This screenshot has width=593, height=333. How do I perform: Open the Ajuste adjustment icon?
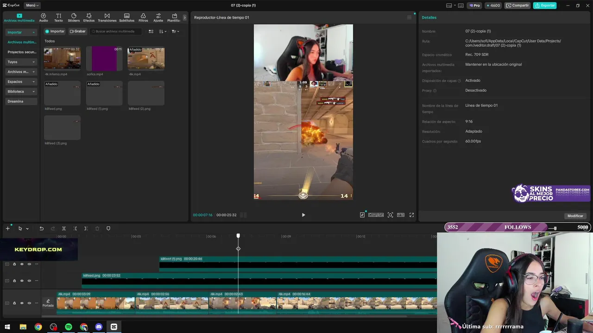point(158,18)
